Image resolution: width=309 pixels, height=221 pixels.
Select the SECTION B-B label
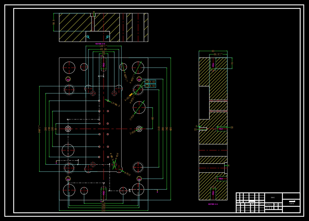(100, 44)
